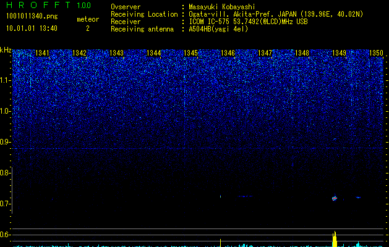This screenshot has width=389, height=247.
Task: Click the 'Receiver' label
Action: (126, 22)
